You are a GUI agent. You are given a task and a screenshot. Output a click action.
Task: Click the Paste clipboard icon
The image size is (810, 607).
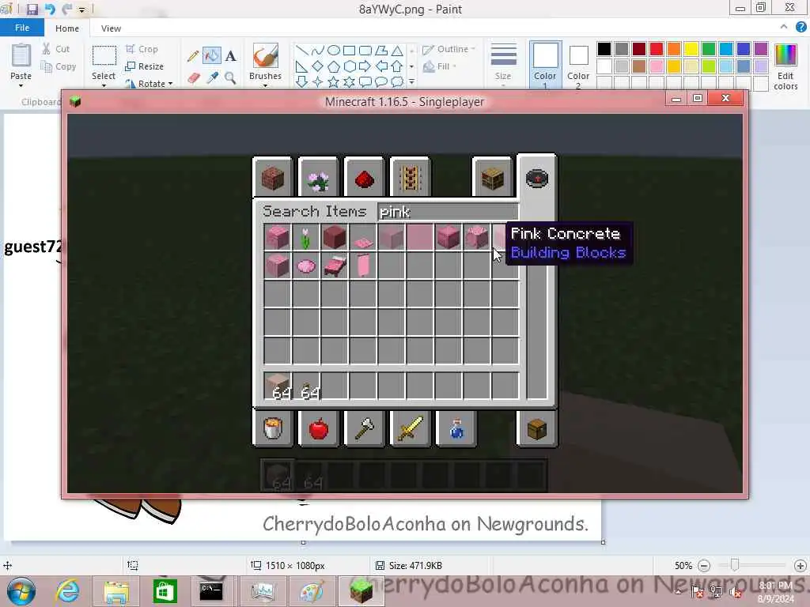pyautogui.click(x=21, y=56)
